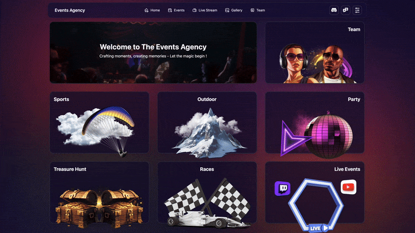Click the Events Agency brand title
This screenshot has height=233, width=415.
tap(70, 10)
